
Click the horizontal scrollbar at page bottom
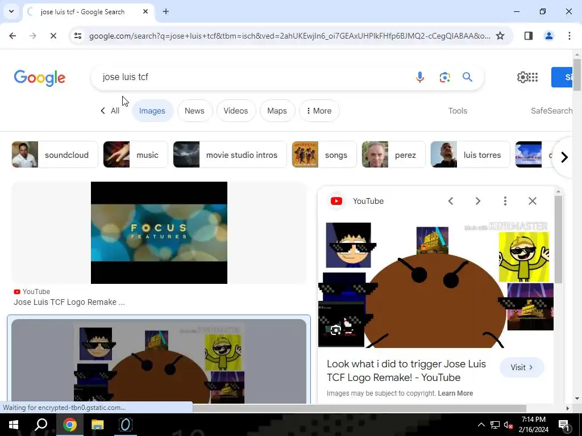coord(359,408)
